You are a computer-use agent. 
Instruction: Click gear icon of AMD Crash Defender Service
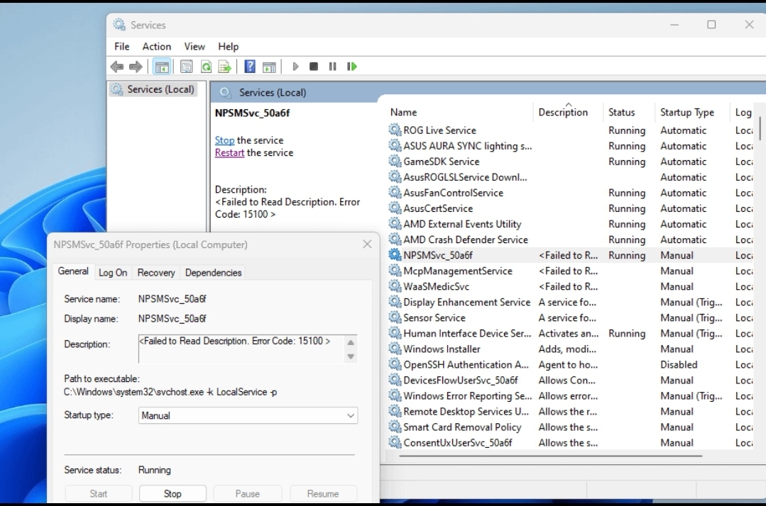point(395,239)
